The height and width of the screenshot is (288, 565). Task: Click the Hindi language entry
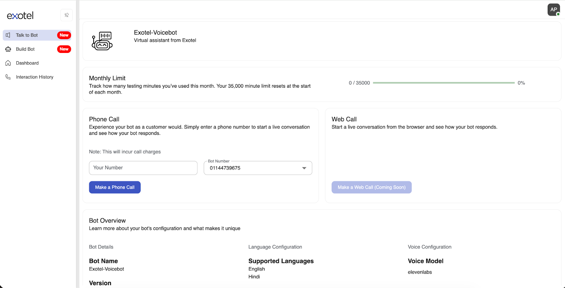pyautogui.click(x=254, y=277)
